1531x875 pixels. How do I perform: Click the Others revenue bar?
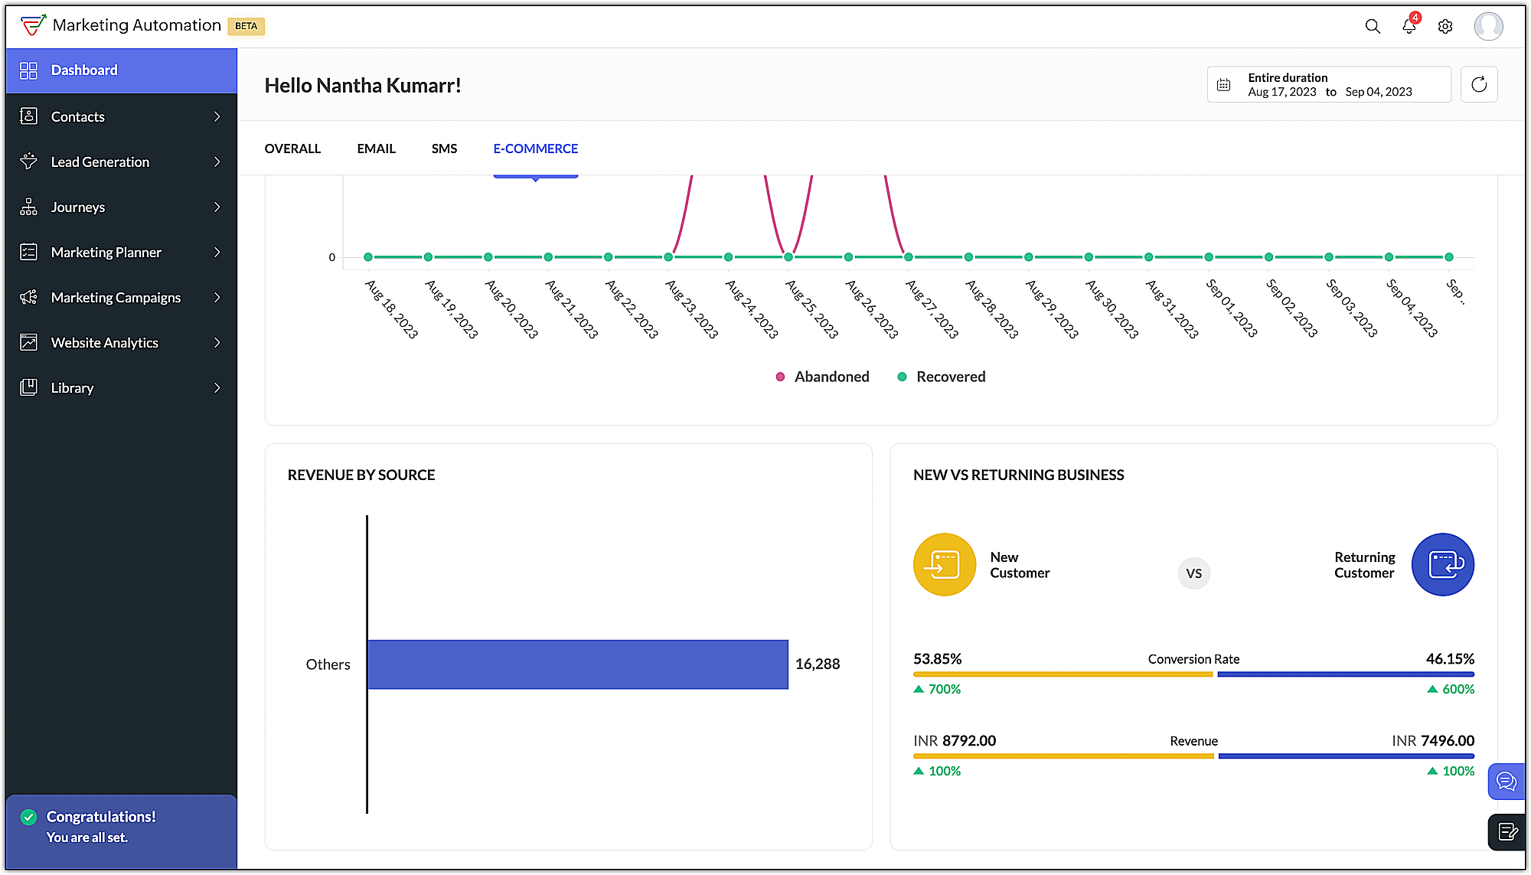click(578, 664)
